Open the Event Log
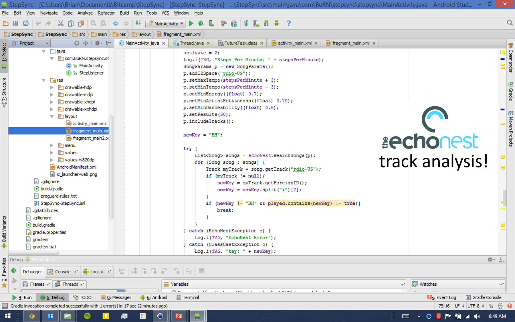 442,298
